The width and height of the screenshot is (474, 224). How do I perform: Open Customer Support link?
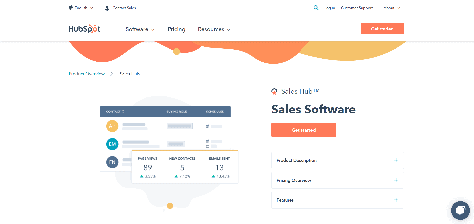pyautogui.click(x=357, y=8)
